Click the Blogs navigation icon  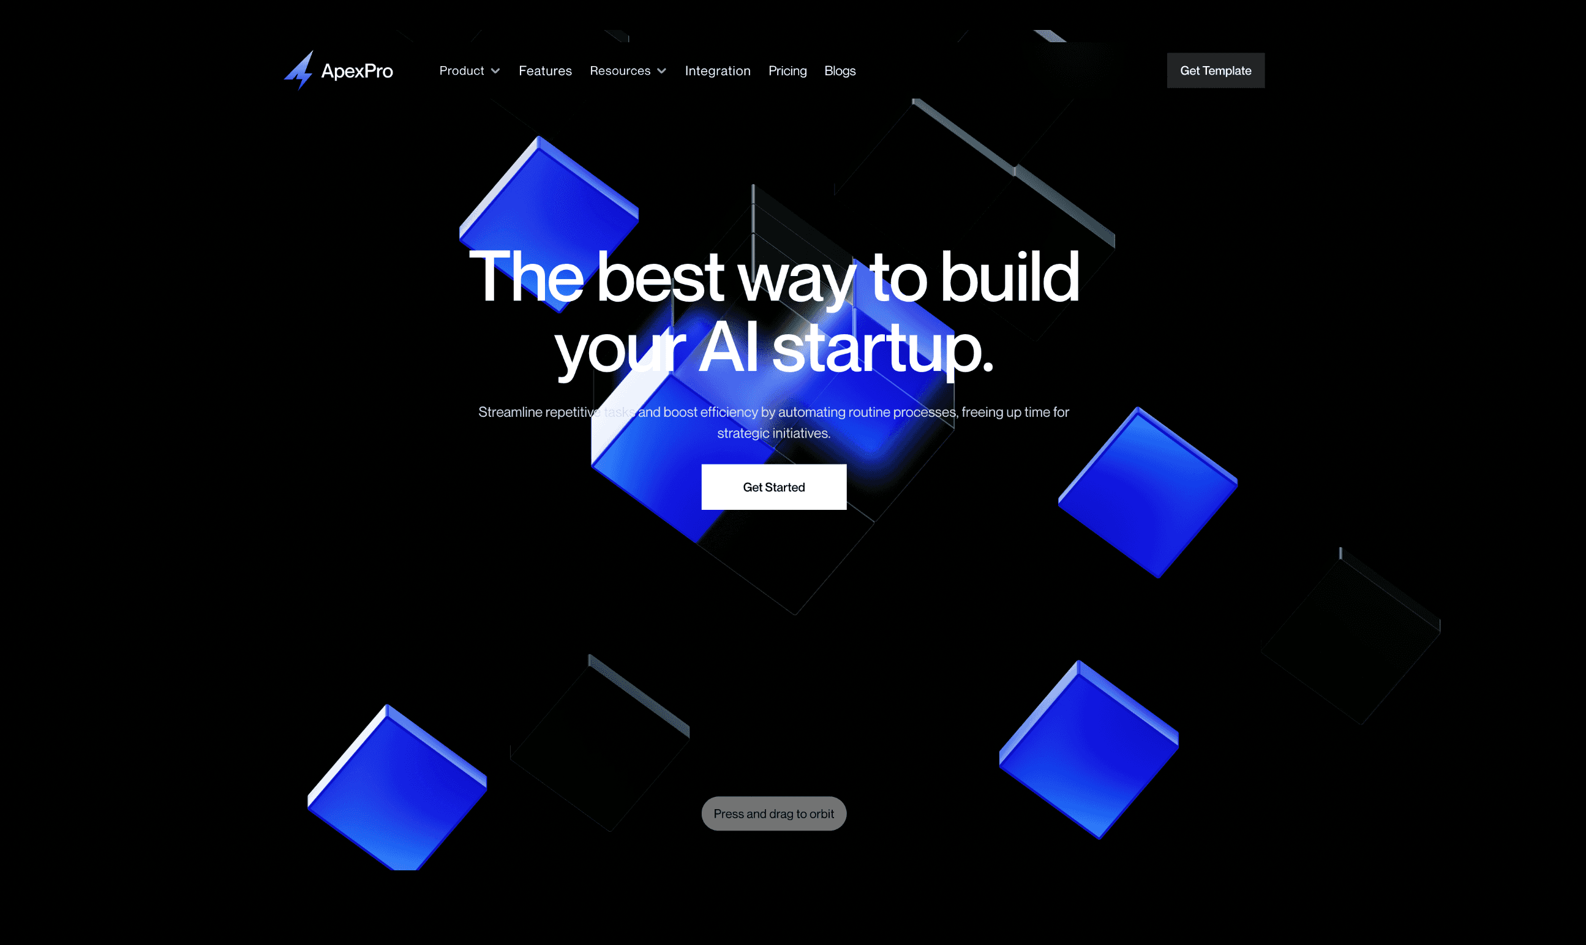840,70
